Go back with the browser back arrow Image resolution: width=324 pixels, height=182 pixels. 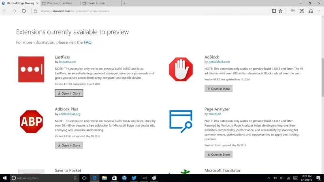tap(4, 11)
